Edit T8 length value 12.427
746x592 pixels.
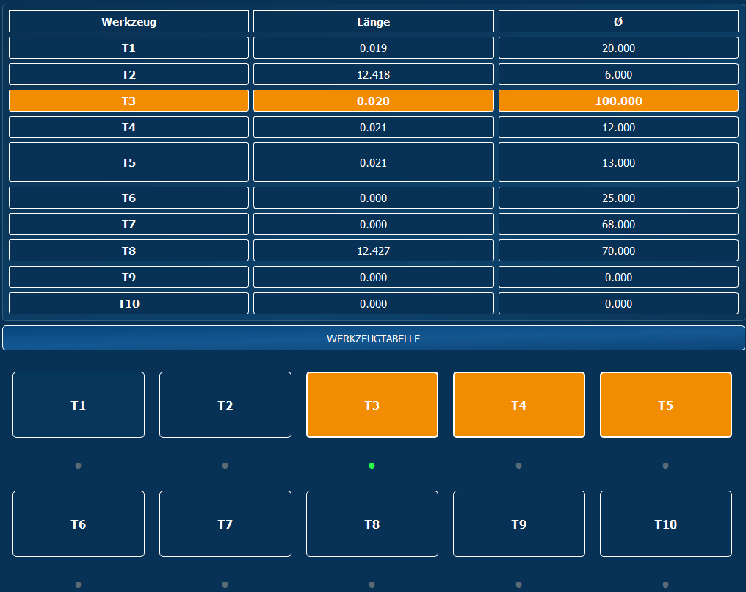pos(374,250)
